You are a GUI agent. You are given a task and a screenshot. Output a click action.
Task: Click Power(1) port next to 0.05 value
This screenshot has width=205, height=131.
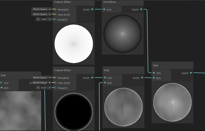pyautogui.click(x=55, y=19)
